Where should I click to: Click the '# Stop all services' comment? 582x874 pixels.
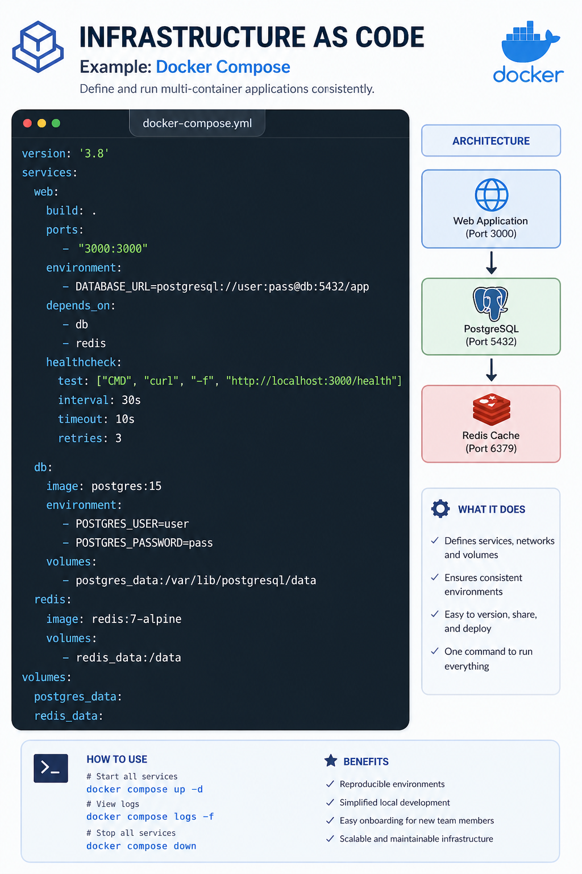pyautogui.click(x=131, y=832)
